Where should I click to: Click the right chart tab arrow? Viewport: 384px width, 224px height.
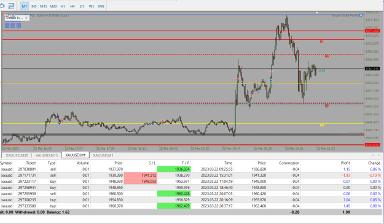click(379, 155)
